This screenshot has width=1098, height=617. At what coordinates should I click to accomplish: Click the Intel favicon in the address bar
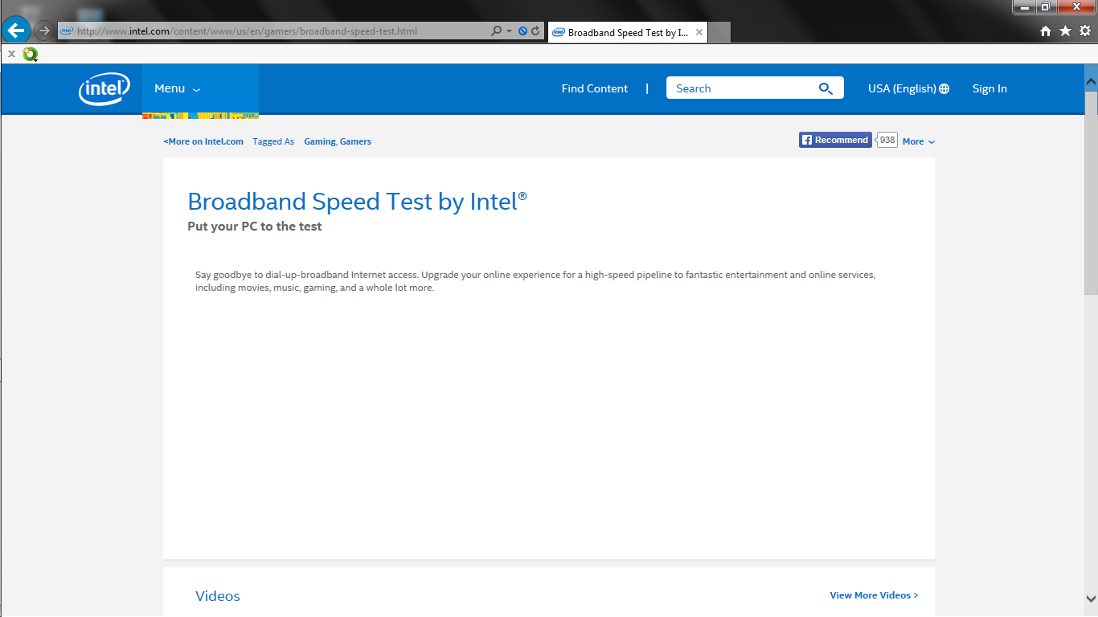67,31
